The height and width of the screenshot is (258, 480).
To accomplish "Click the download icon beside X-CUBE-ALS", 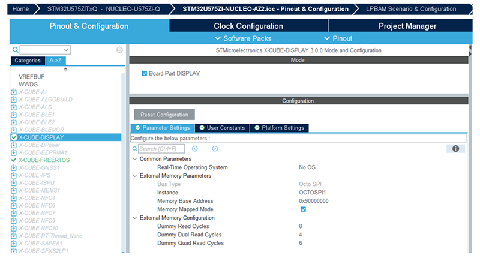I will [13, 107].
